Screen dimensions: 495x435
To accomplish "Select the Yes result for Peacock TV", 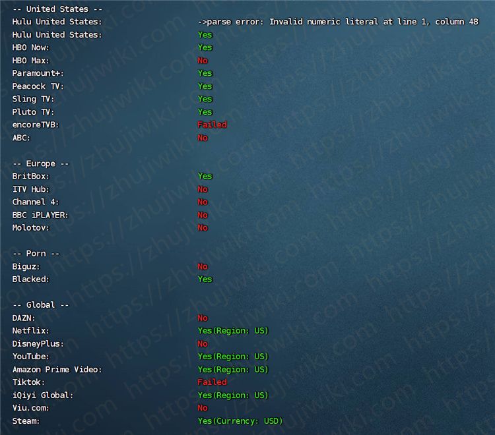I will coord(205,86).
